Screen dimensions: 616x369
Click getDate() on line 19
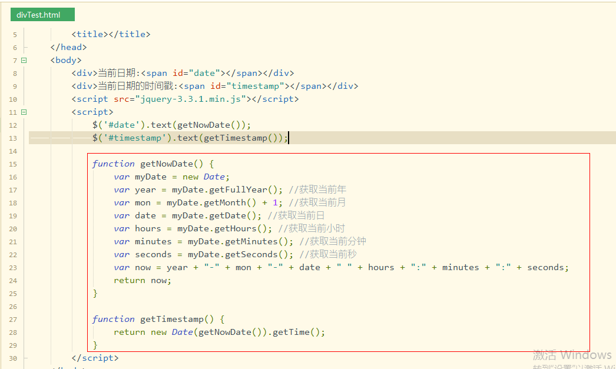(x=233, y=215)
